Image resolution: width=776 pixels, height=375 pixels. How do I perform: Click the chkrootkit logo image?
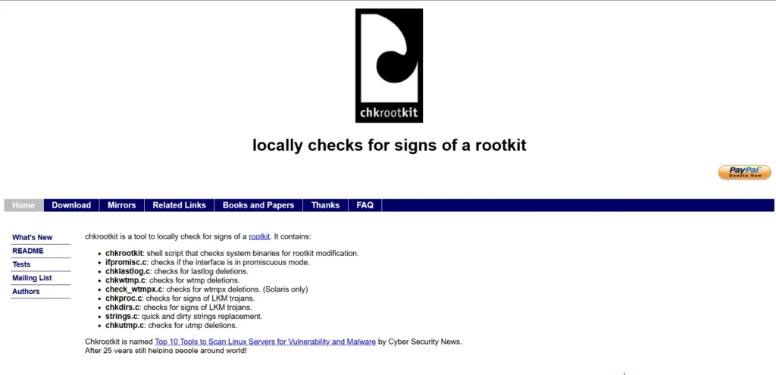(389, 65)
